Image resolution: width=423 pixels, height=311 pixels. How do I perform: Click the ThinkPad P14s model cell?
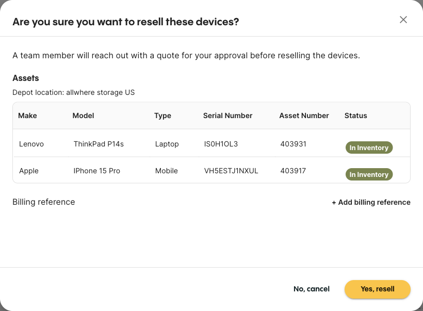pyautogui.click(x=99, y=144)
